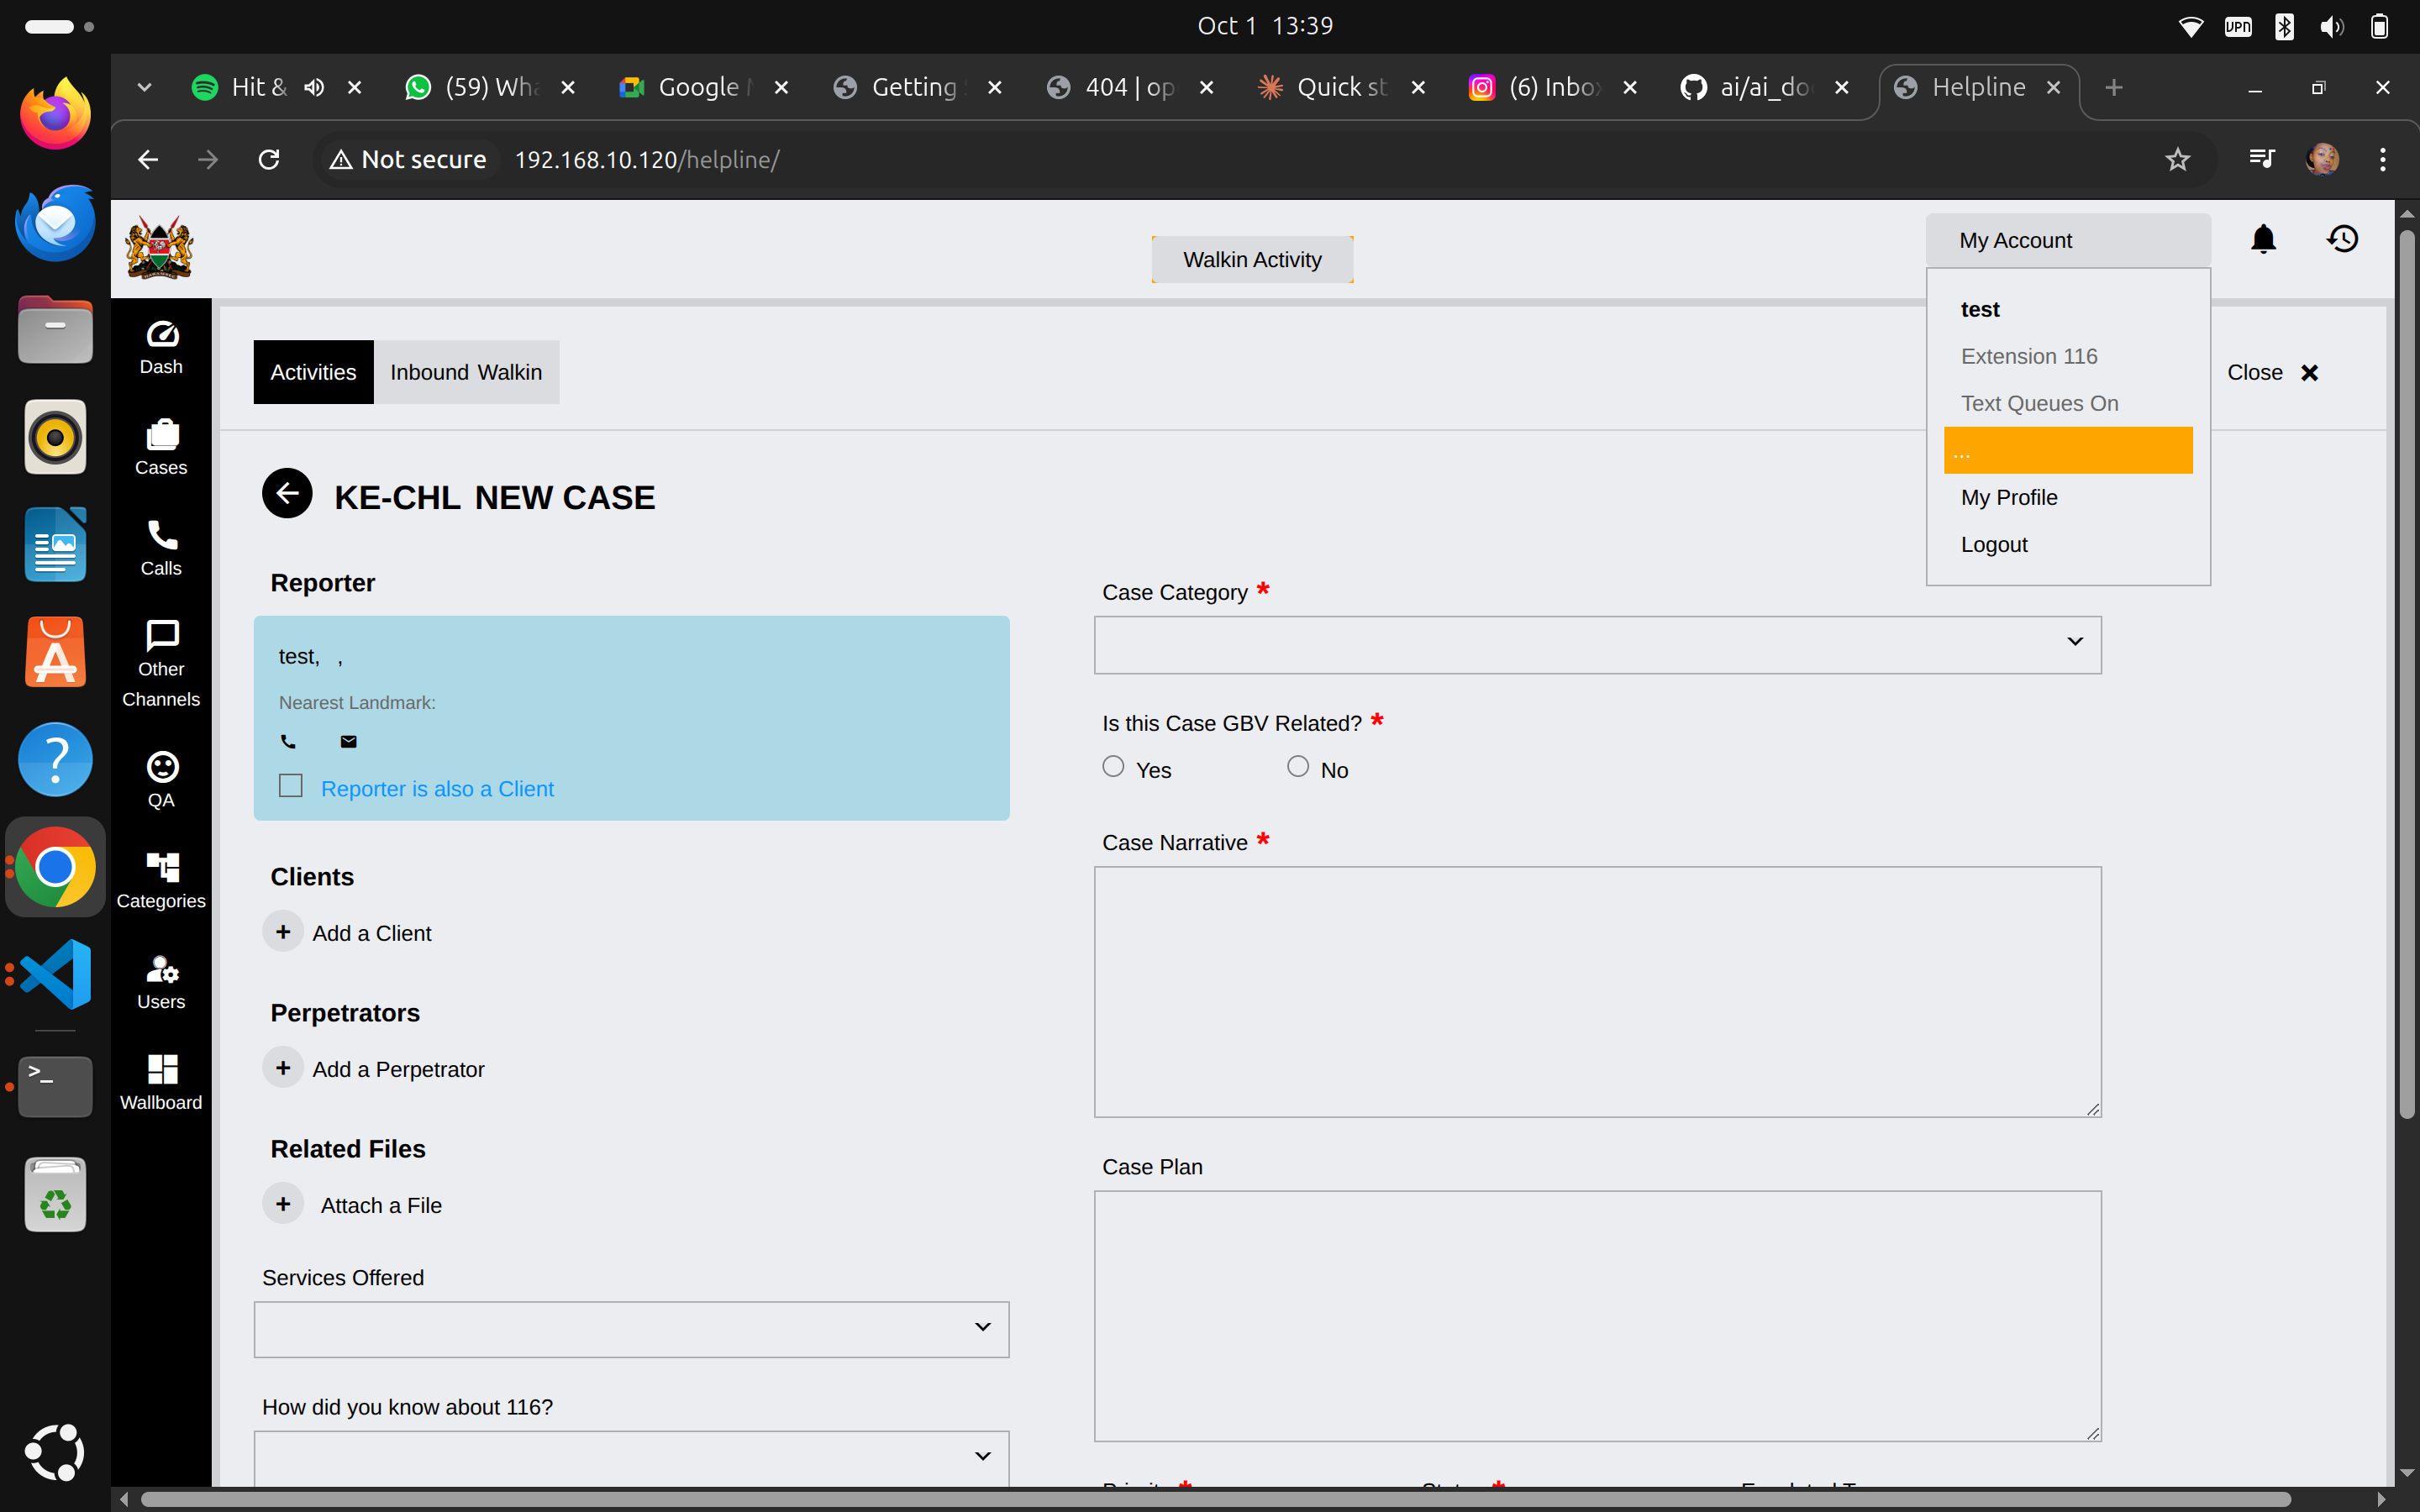Open the Users management section

click(x=161, y=981)
